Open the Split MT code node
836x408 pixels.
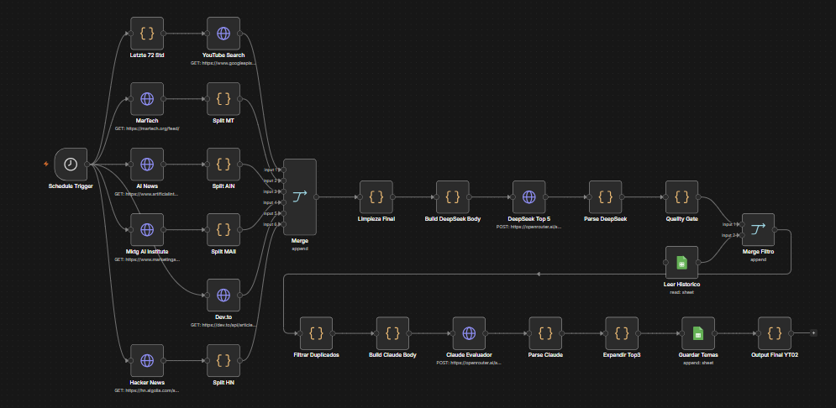pos(223,98)
